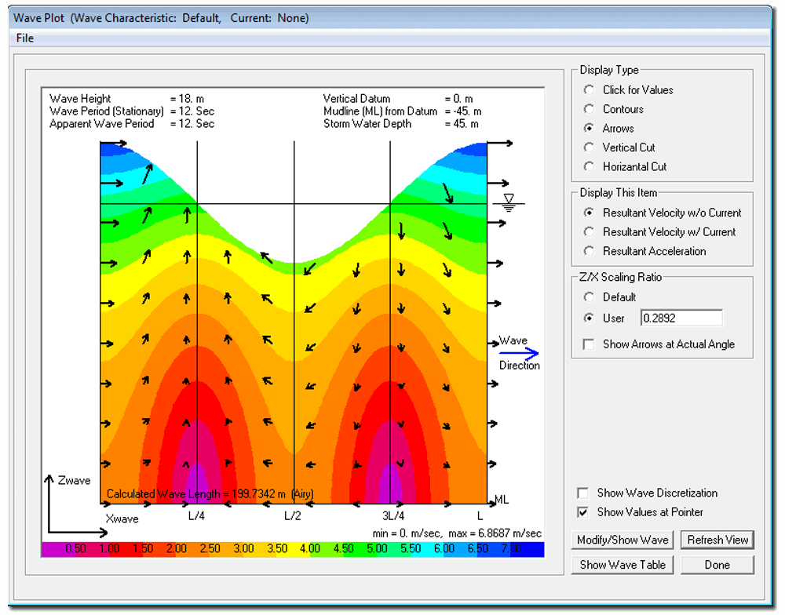
Task: Enable Show Arrows at Actual Angle
Action: (x=589, y=344)
